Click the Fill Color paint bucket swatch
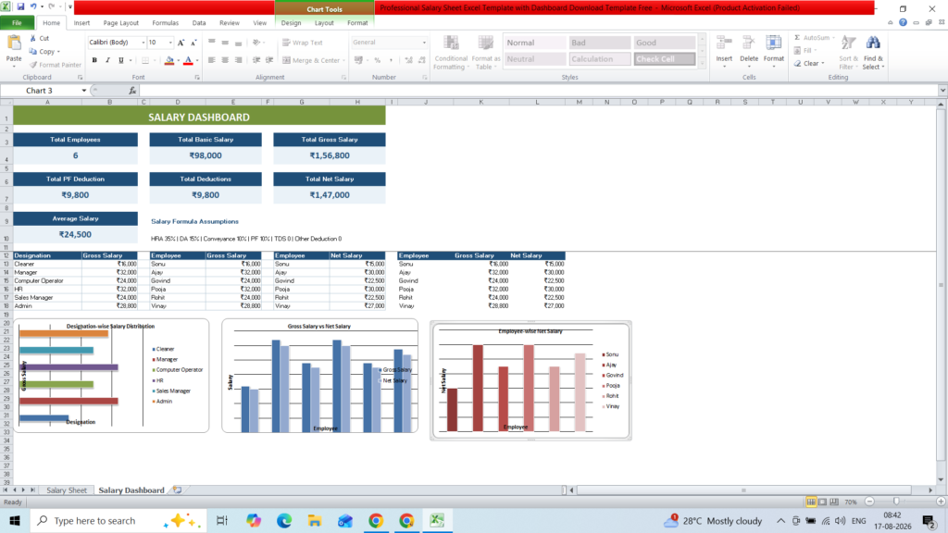Viewport: 948px width, 533px height. coord(169,60)
